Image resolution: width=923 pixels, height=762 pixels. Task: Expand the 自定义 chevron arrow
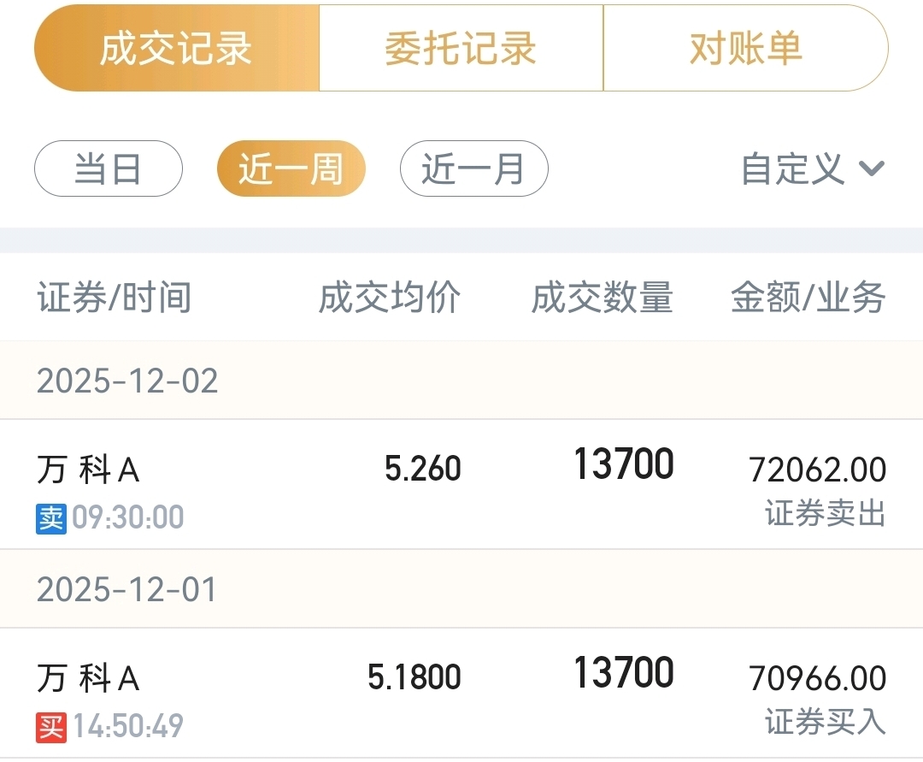871,168
